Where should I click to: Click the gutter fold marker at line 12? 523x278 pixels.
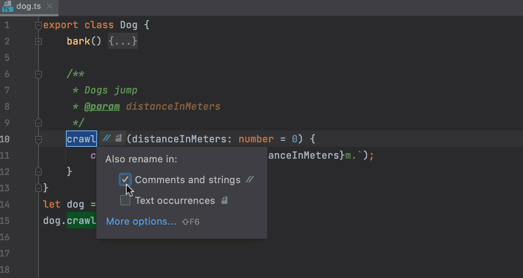38,171
